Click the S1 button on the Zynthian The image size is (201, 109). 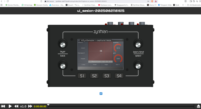pyautogui.click(x=82, y=76)
